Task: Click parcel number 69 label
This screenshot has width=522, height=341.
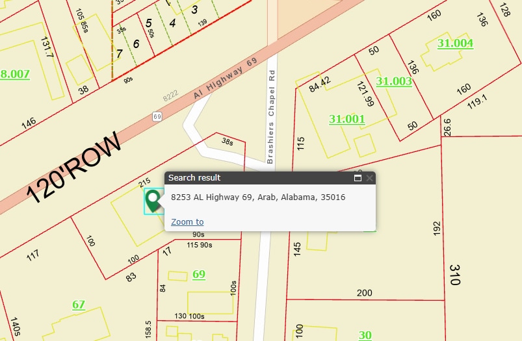Action: click(x=199, y=274)
